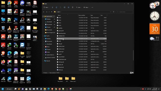The width and height of the screenshot is (161, 91).
Task: Switch to details view icon in status bar
Action: tap(131, 73)
